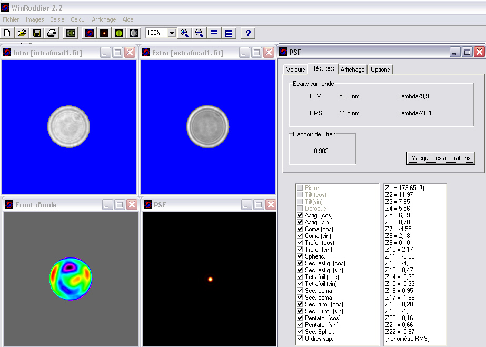Click the extrafocal star image

pyautogui.click(x=207, y=126)
